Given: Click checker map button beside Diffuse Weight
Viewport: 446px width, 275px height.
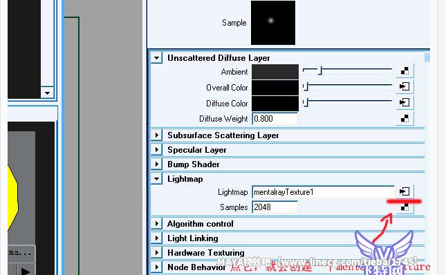Looking at the screenshot, I should pos(405,118).
